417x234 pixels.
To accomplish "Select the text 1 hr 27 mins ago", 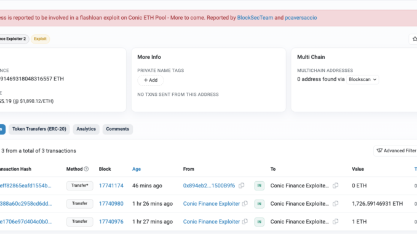I will (x=153, y=222).
